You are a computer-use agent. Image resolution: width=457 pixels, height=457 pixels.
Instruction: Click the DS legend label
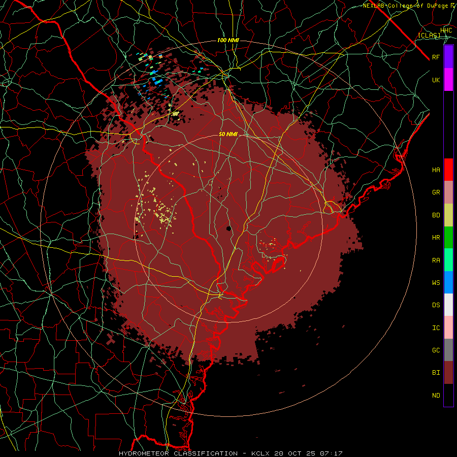[436, 305]
